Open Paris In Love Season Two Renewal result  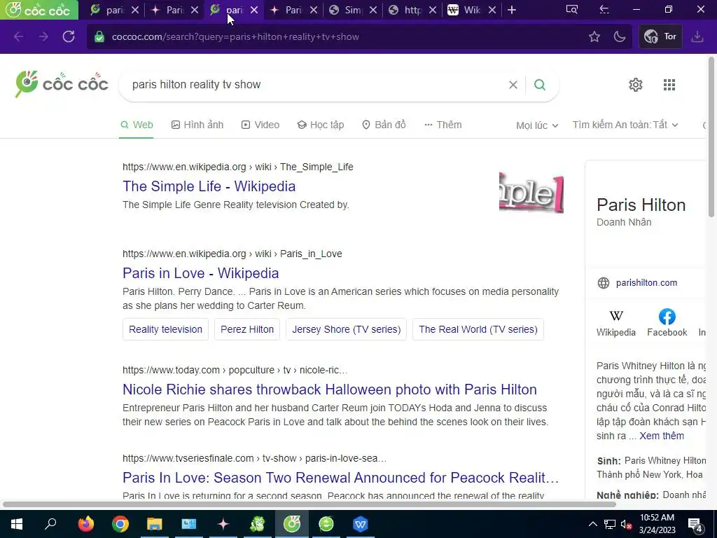(341, 478)
